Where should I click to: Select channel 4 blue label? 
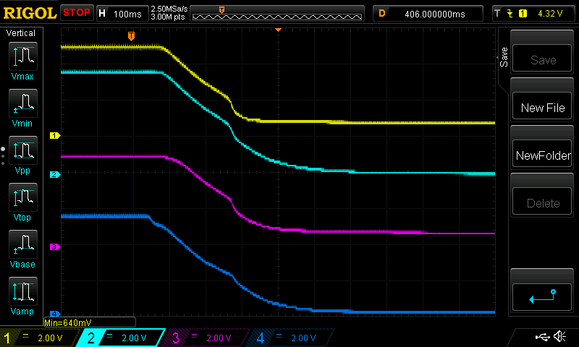pyautogui.click(x=292, y=338)
